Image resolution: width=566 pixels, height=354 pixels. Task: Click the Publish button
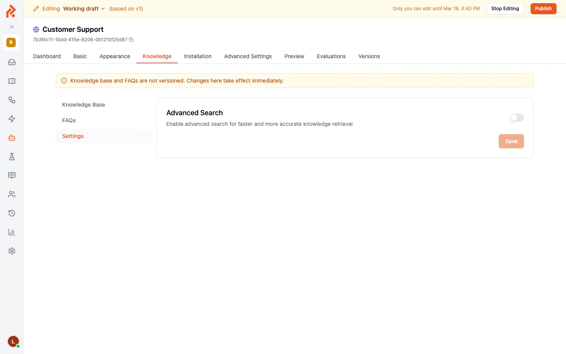pyautogui.click(x=543, y=8)
